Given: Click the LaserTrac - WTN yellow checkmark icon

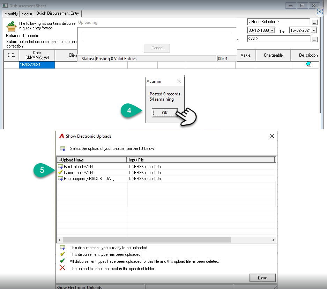Looking at the screenshot, I should point(60,173).
